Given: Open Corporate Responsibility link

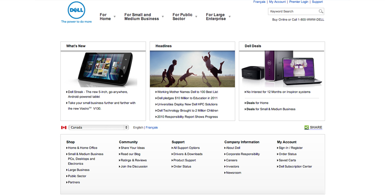Looking at the screenshot, I should [242, 154].
